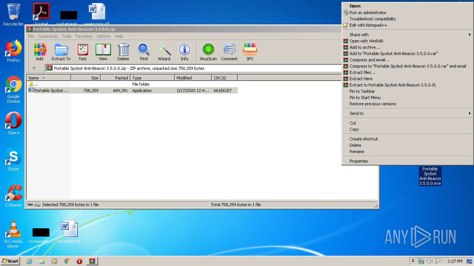Choose Run as administrator
Screen dimensions: 474x266
(x=407, y=13)
